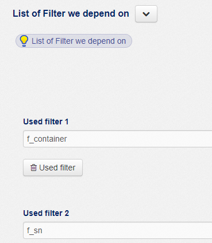Select the List of Filter hint pill
Screen dimensions: 212x243
coord(74,41)
